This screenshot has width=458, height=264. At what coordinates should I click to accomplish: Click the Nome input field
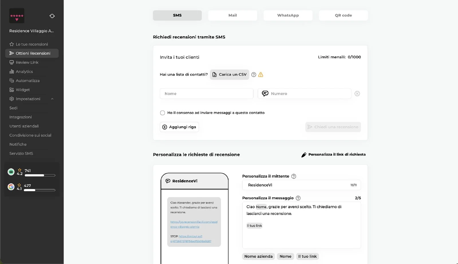[206, 94]
